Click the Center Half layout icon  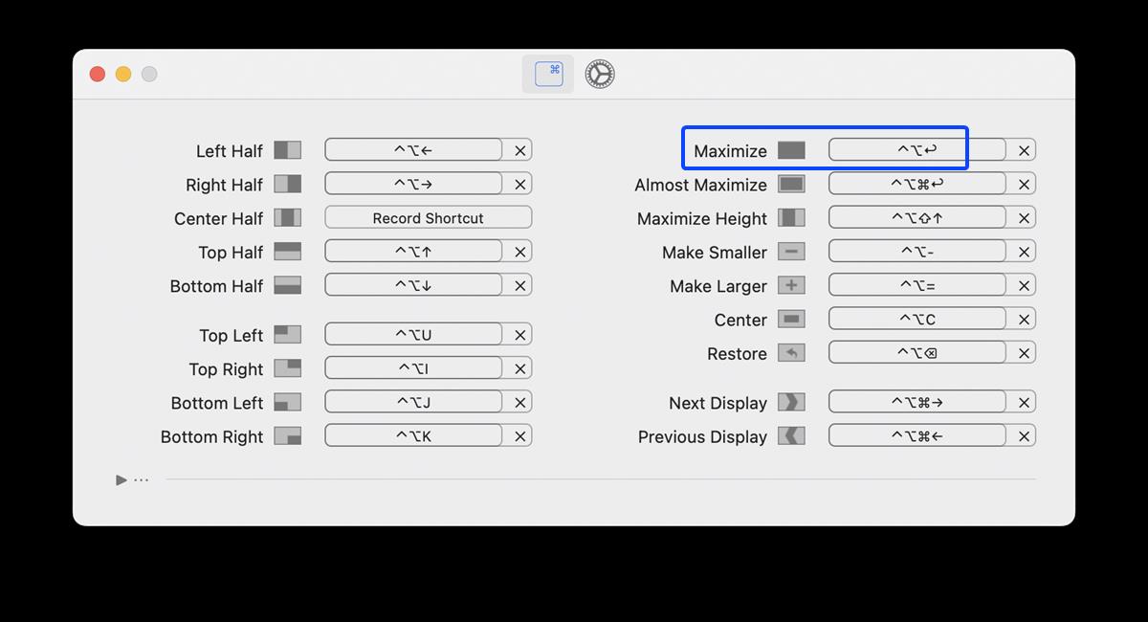click(x=288, y=217)
